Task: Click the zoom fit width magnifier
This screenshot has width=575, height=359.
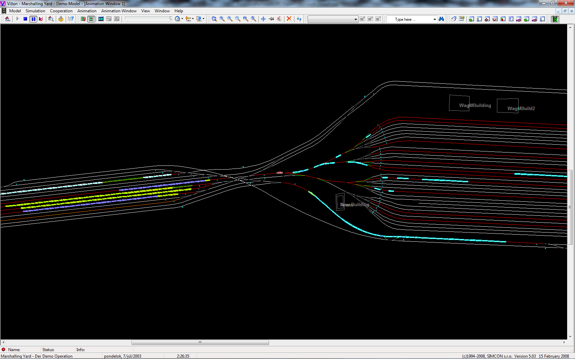Action: pos(246,19)
